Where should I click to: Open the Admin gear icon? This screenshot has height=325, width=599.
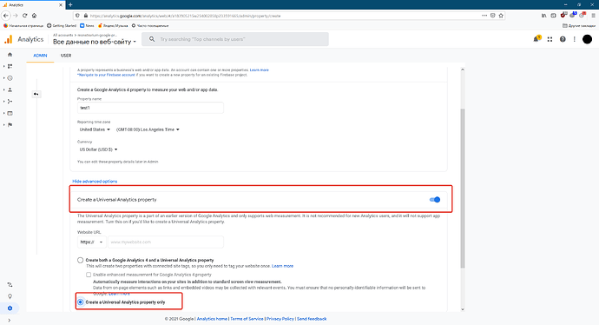point(10,308)
